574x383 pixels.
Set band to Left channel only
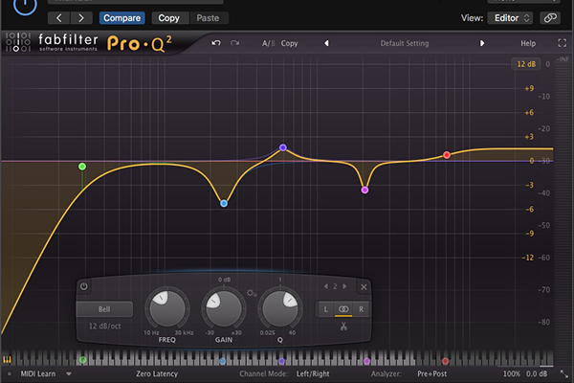[325, 309]
